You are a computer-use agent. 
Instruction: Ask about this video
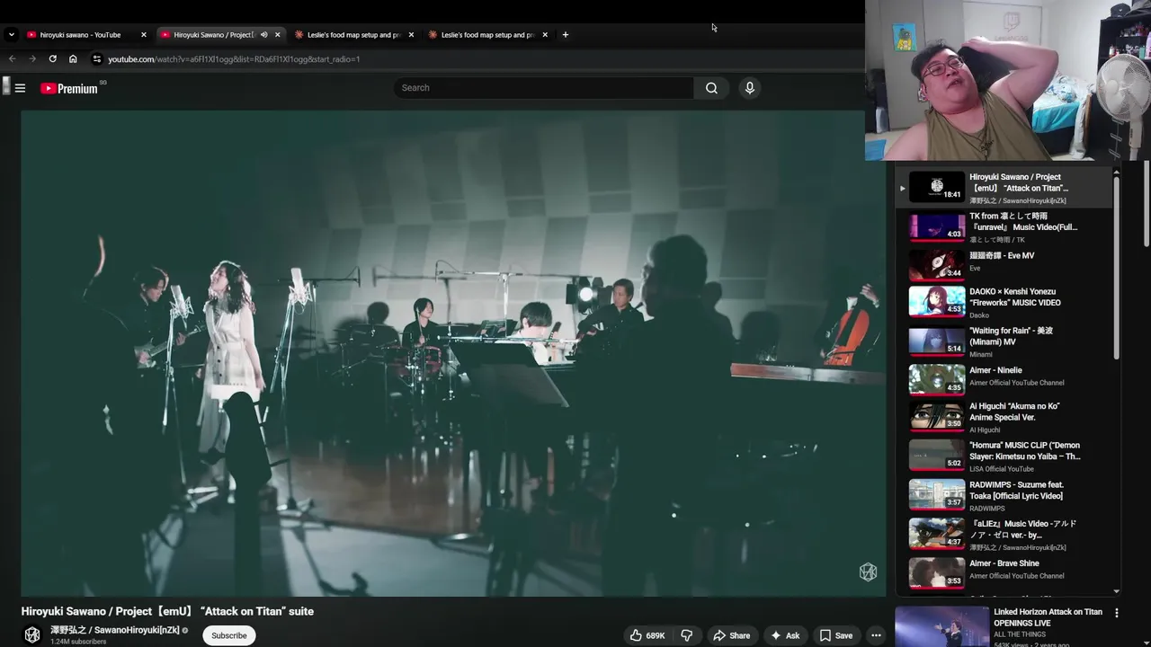[x=784, y=635]
